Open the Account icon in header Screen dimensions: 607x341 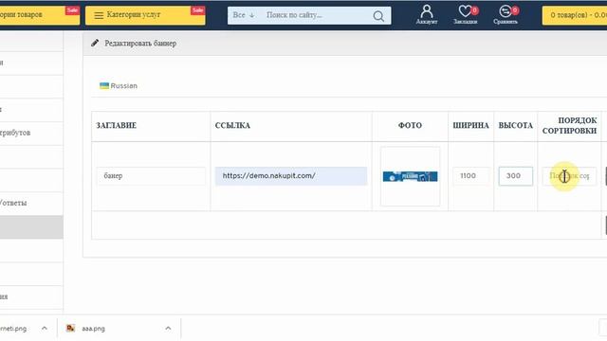point(427,15)
